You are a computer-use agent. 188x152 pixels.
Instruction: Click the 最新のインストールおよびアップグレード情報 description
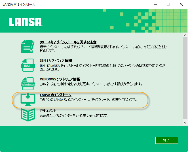tap(103, 49)
